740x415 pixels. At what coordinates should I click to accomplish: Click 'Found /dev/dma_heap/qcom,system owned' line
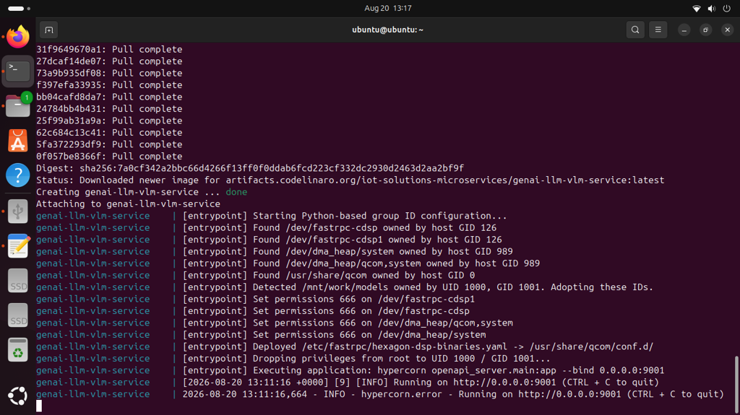288,263
